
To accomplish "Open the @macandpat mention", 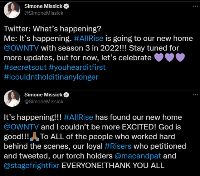I will pos(138,156).
